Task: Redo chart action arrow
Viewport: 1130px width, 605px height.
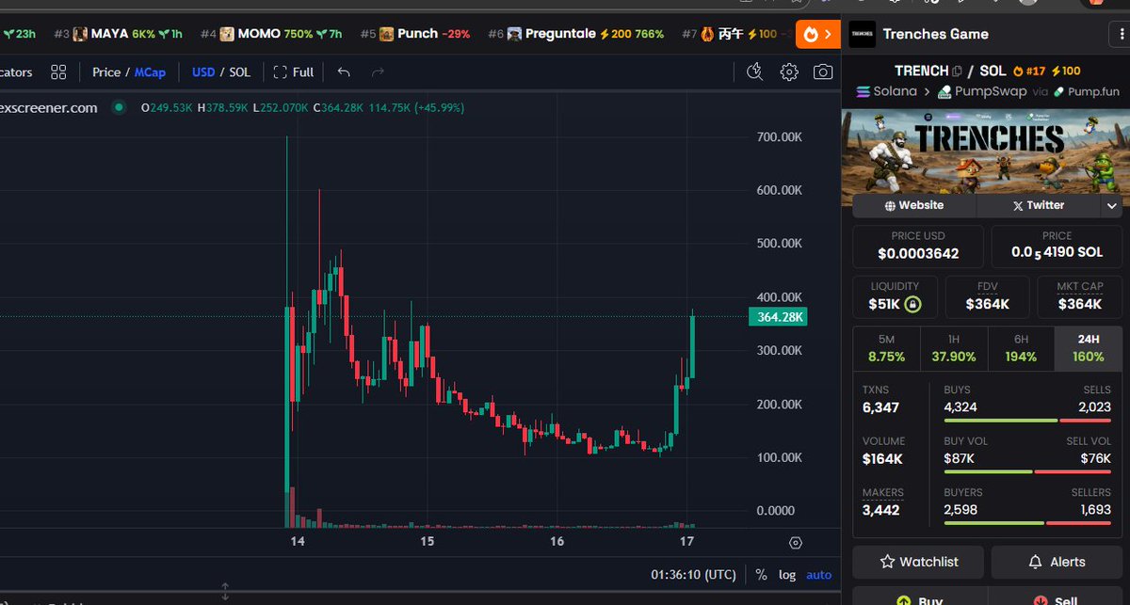Action: click(x=378, y=72)
